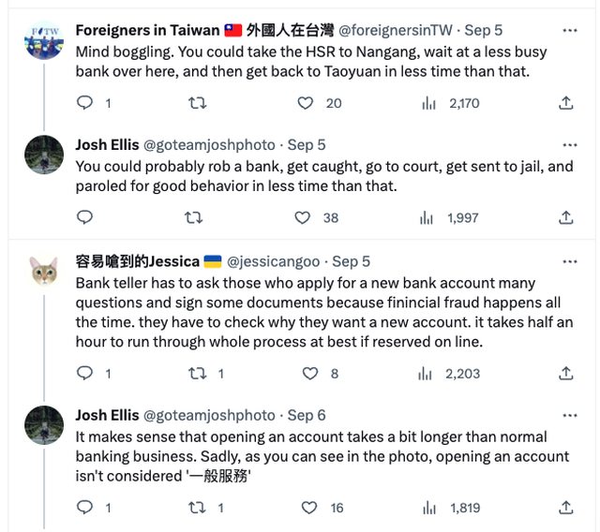Screen dimensions: 600x532
Task: Retweet Josh Ellis's Sep 5 tweet
Action: click(193, 217)
